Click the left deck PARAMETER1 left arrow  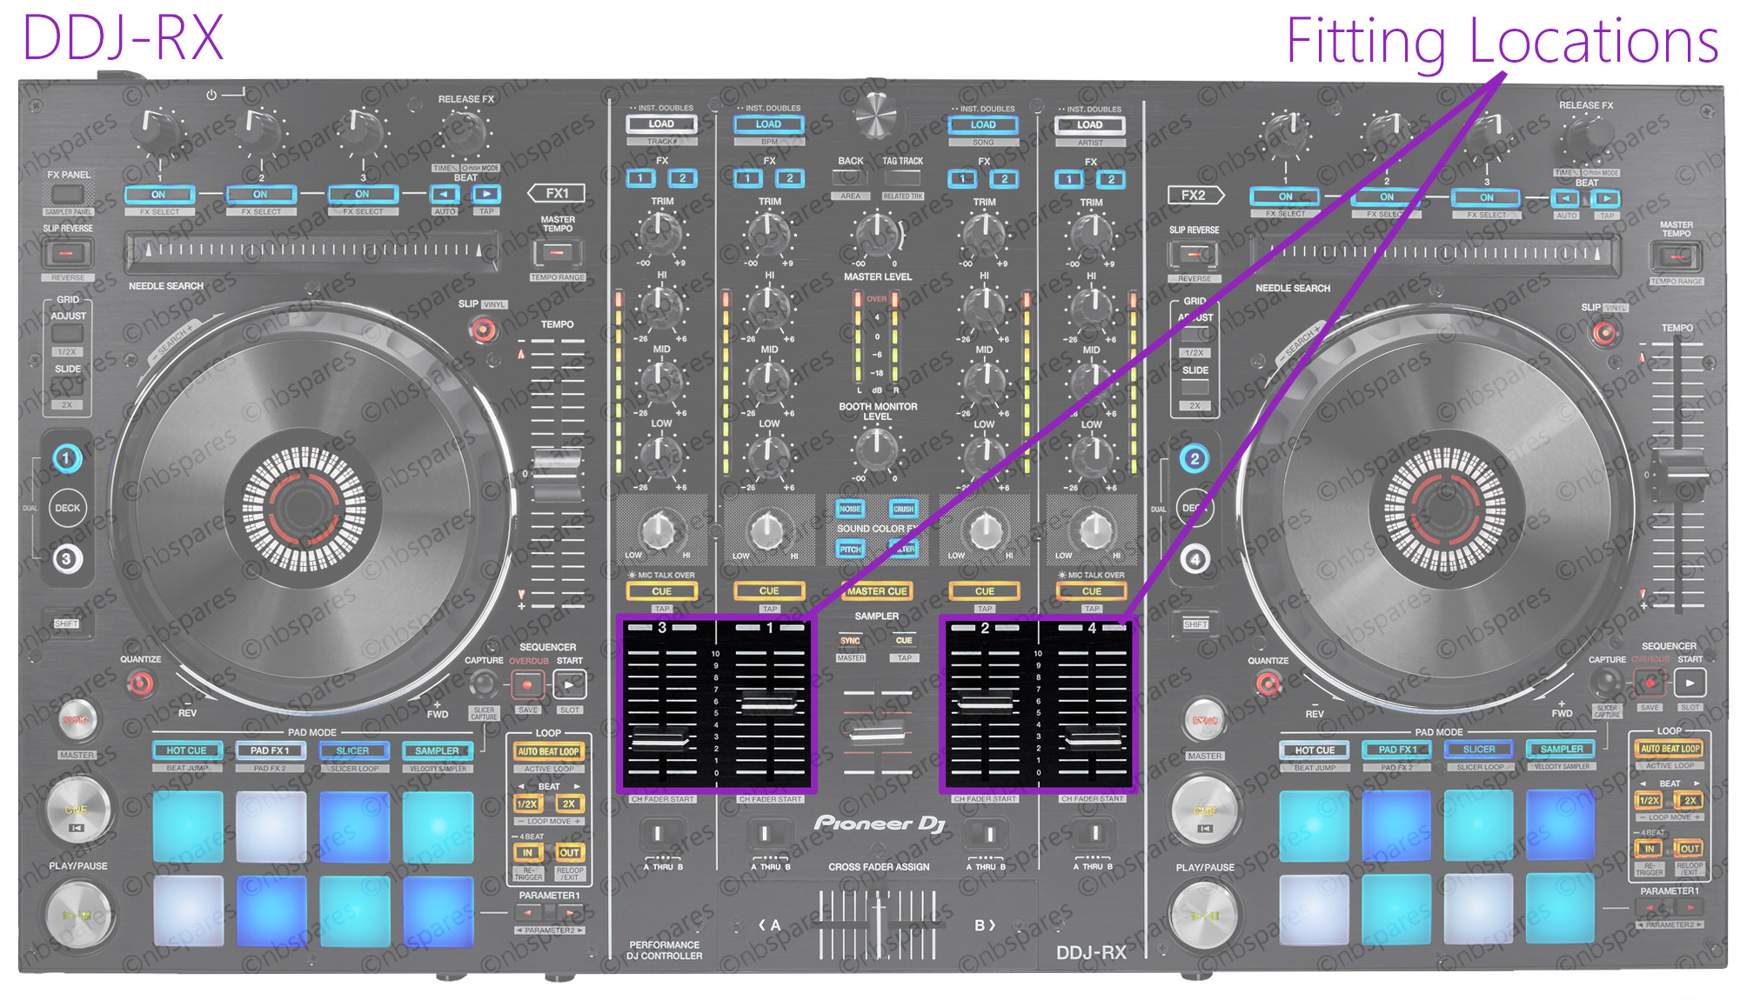click(x=528, y=912)
